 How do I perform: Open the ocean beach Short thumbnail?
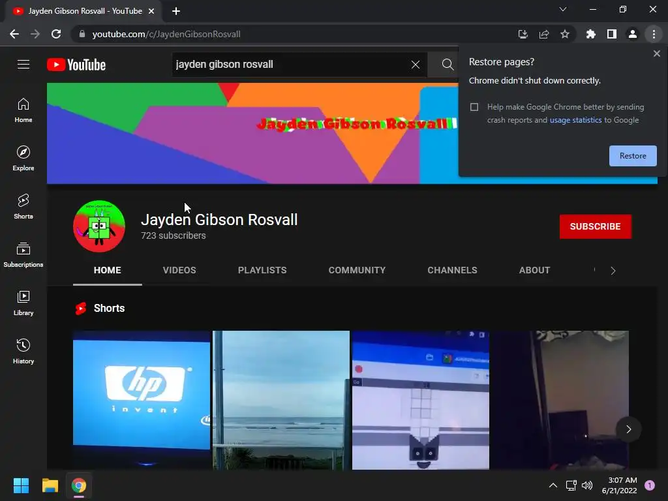pos(281,400)
